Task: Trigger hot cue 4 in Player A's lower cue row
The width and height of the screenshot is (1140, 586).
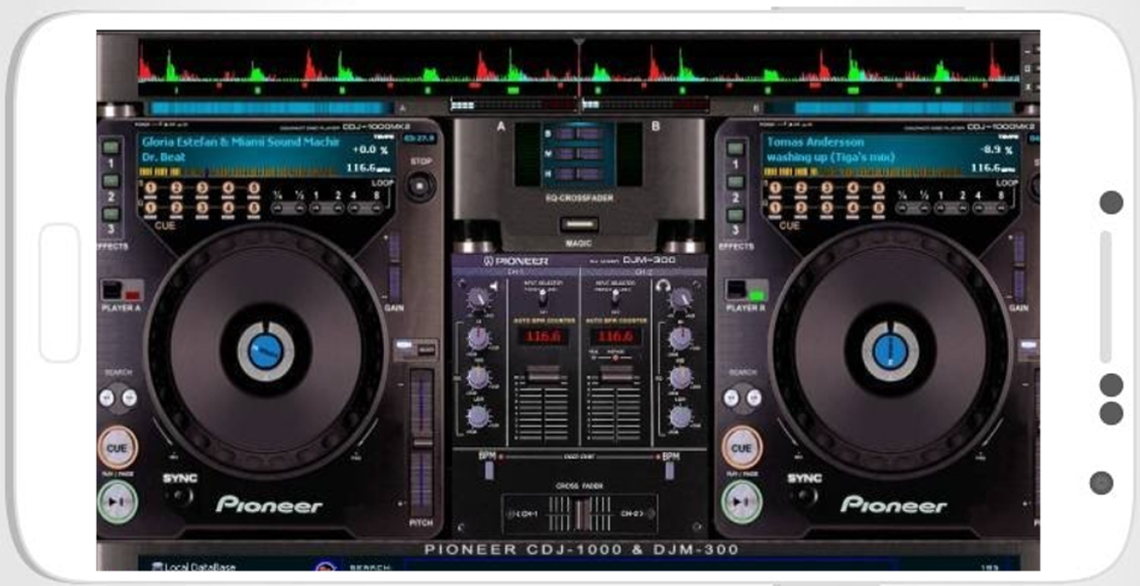Action: pos(228,208)
